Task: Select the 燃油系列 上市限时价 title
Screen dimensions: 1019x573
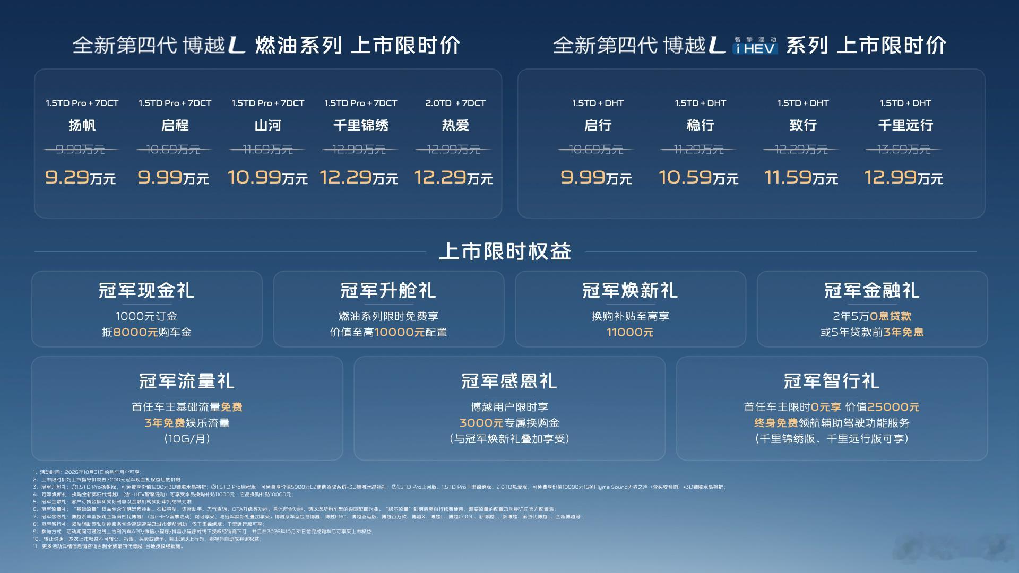Action: coord(357,46)
